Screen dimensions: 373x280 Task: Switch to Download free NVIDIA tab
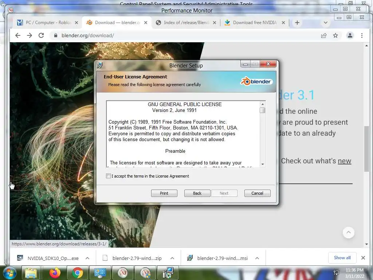click(x=255, y=23)
